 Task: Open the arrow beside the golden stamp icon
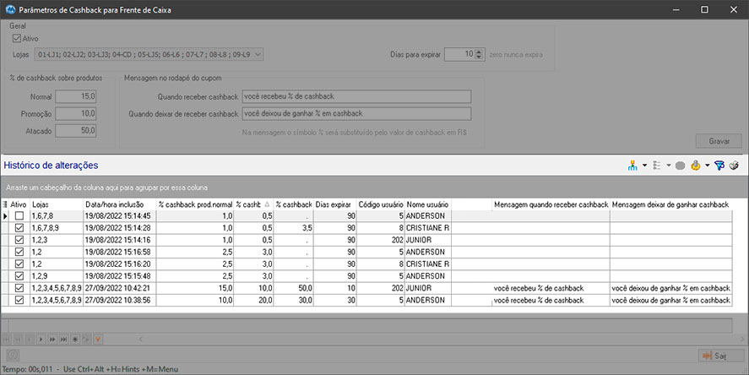tap(708, 166)
